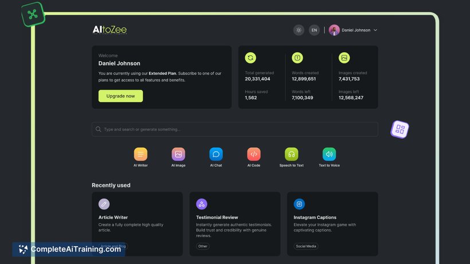Viewport: 470px width, 264px height.
Task: Focus the search or generate input field
Action: click(234, 129)
